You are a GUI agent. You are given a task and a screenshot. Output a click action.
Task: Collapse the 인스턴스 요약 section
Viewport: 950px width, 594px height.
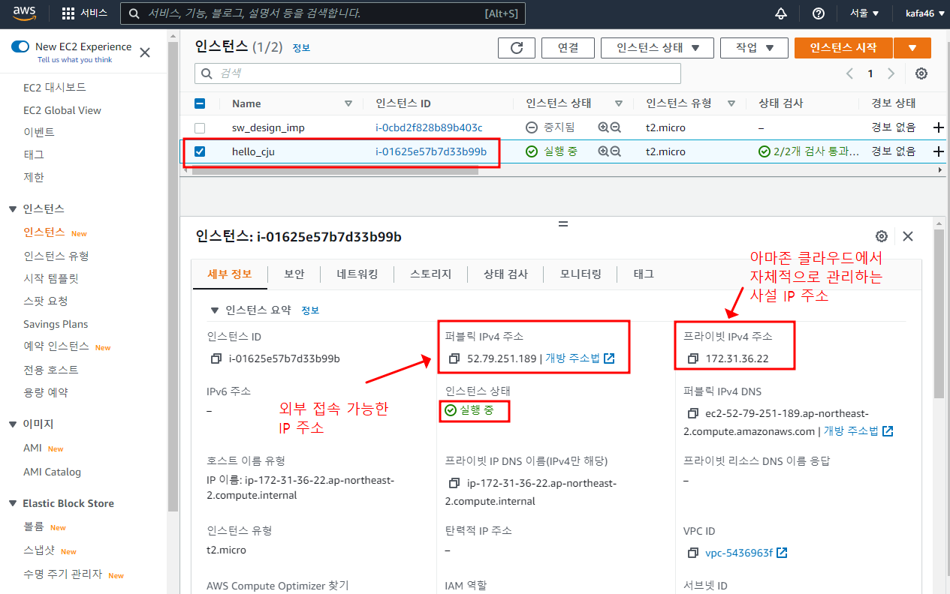[x=216, y=310]
